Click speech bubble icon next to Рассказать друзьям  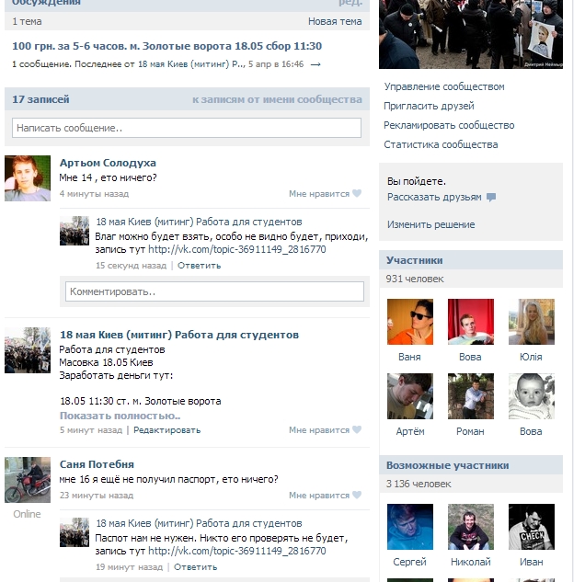click(491, 198)
